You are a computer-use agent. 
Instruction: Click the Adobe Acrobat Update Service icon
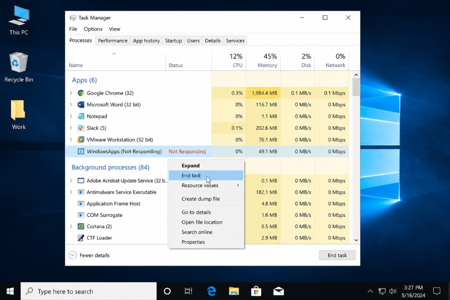[81, 180]
